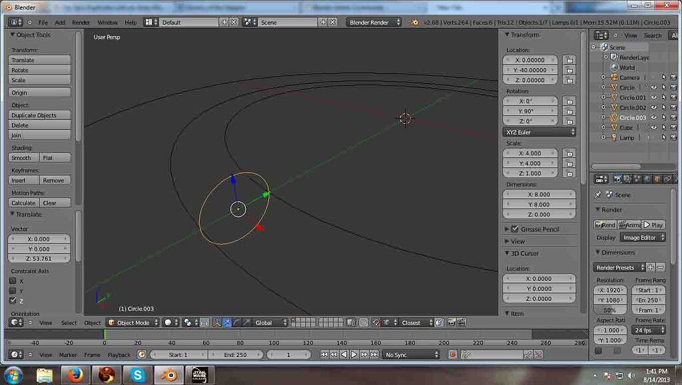Open the File menu
The height and width of the screenshot is (385, 682).
coord(43,22)
